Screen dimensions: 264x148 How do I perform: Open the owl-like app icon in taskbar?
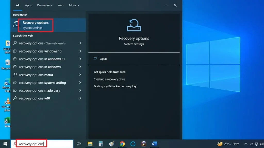click(x=144, y=144)
